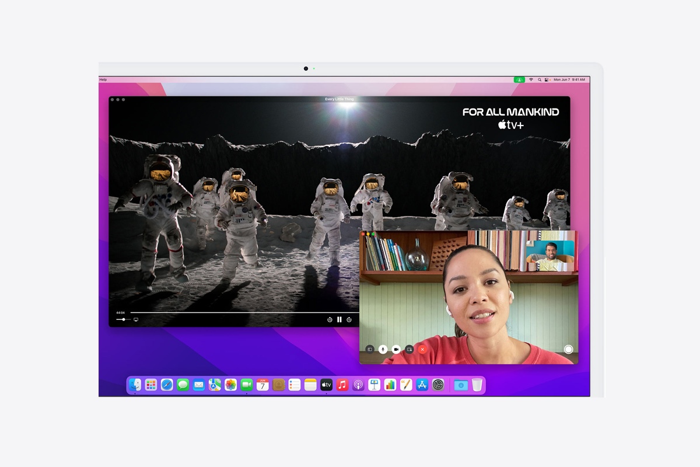Click the date and time in menu bar
This screenshot has height=467, width=700.
coord(570,79)
